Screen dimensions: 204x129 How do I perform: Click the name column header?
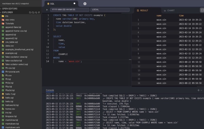pos(159,16)
